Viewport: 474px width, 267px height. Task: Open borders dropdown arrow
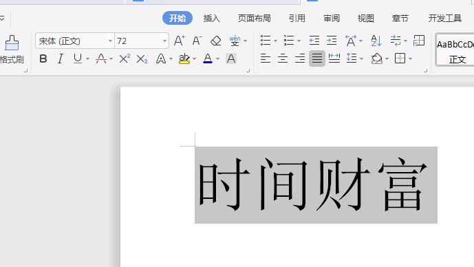click(x=410, y=58)
